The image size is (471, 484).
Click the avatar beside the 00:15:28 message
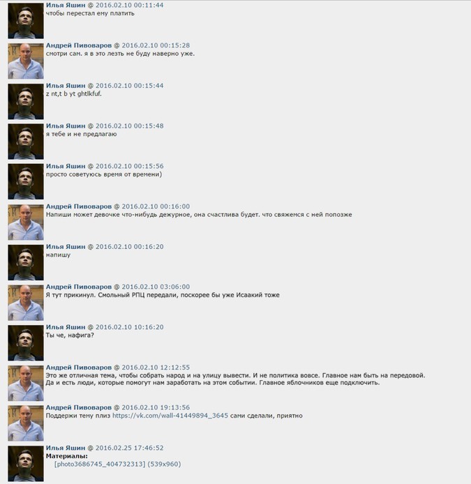(x=26, y=61)
